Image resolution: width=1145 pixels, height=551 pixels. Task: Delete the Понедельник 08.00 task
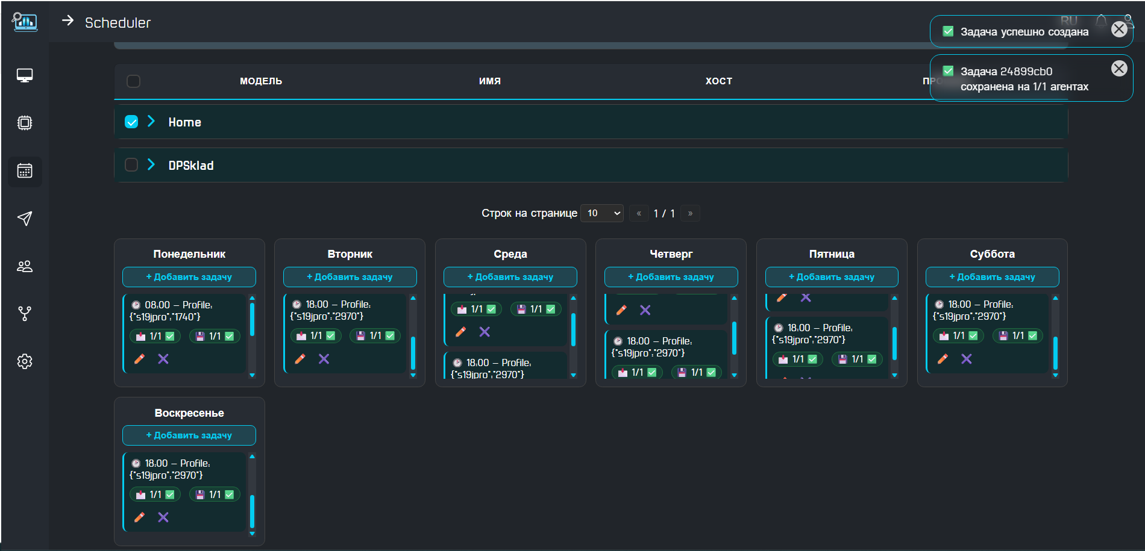163,359
